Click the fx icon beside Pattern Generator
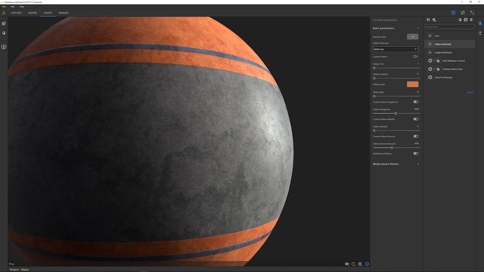This screenshot has width=484, height=272. pyautogui.click(x=430, y=44)
